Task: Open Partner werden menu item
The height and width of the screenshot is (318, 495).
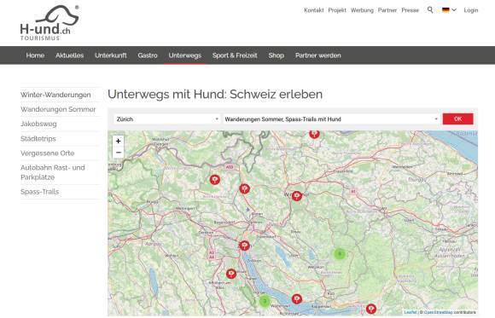Action: [317, 55]
